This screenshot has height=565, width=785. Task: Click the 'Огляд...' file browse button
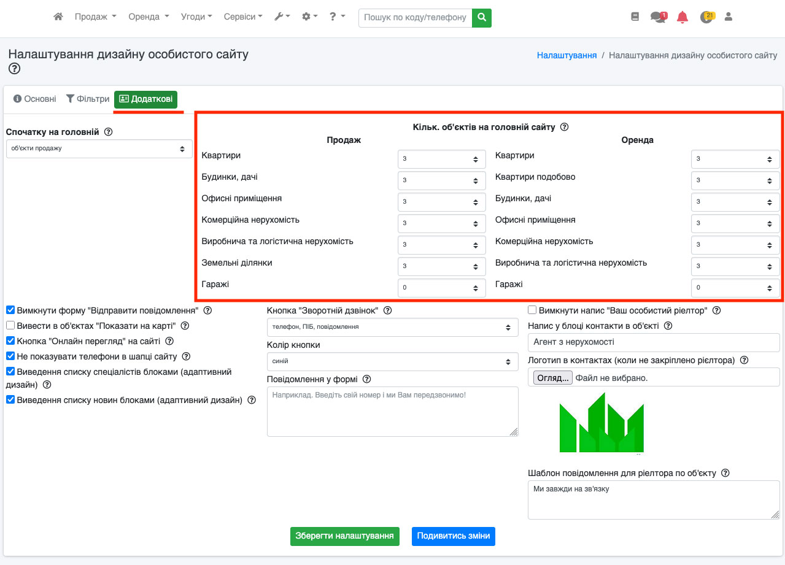[x=552, y=378]
